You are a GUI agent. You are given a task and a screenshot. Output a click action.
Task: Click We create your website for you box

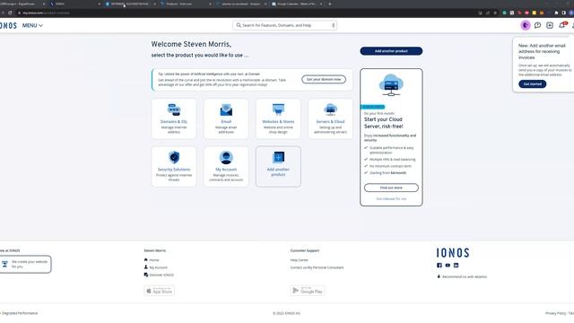[25, 264]
